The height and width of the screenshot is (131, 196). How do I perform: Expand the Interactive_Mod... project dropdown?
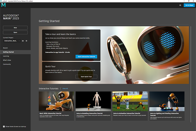12,41
